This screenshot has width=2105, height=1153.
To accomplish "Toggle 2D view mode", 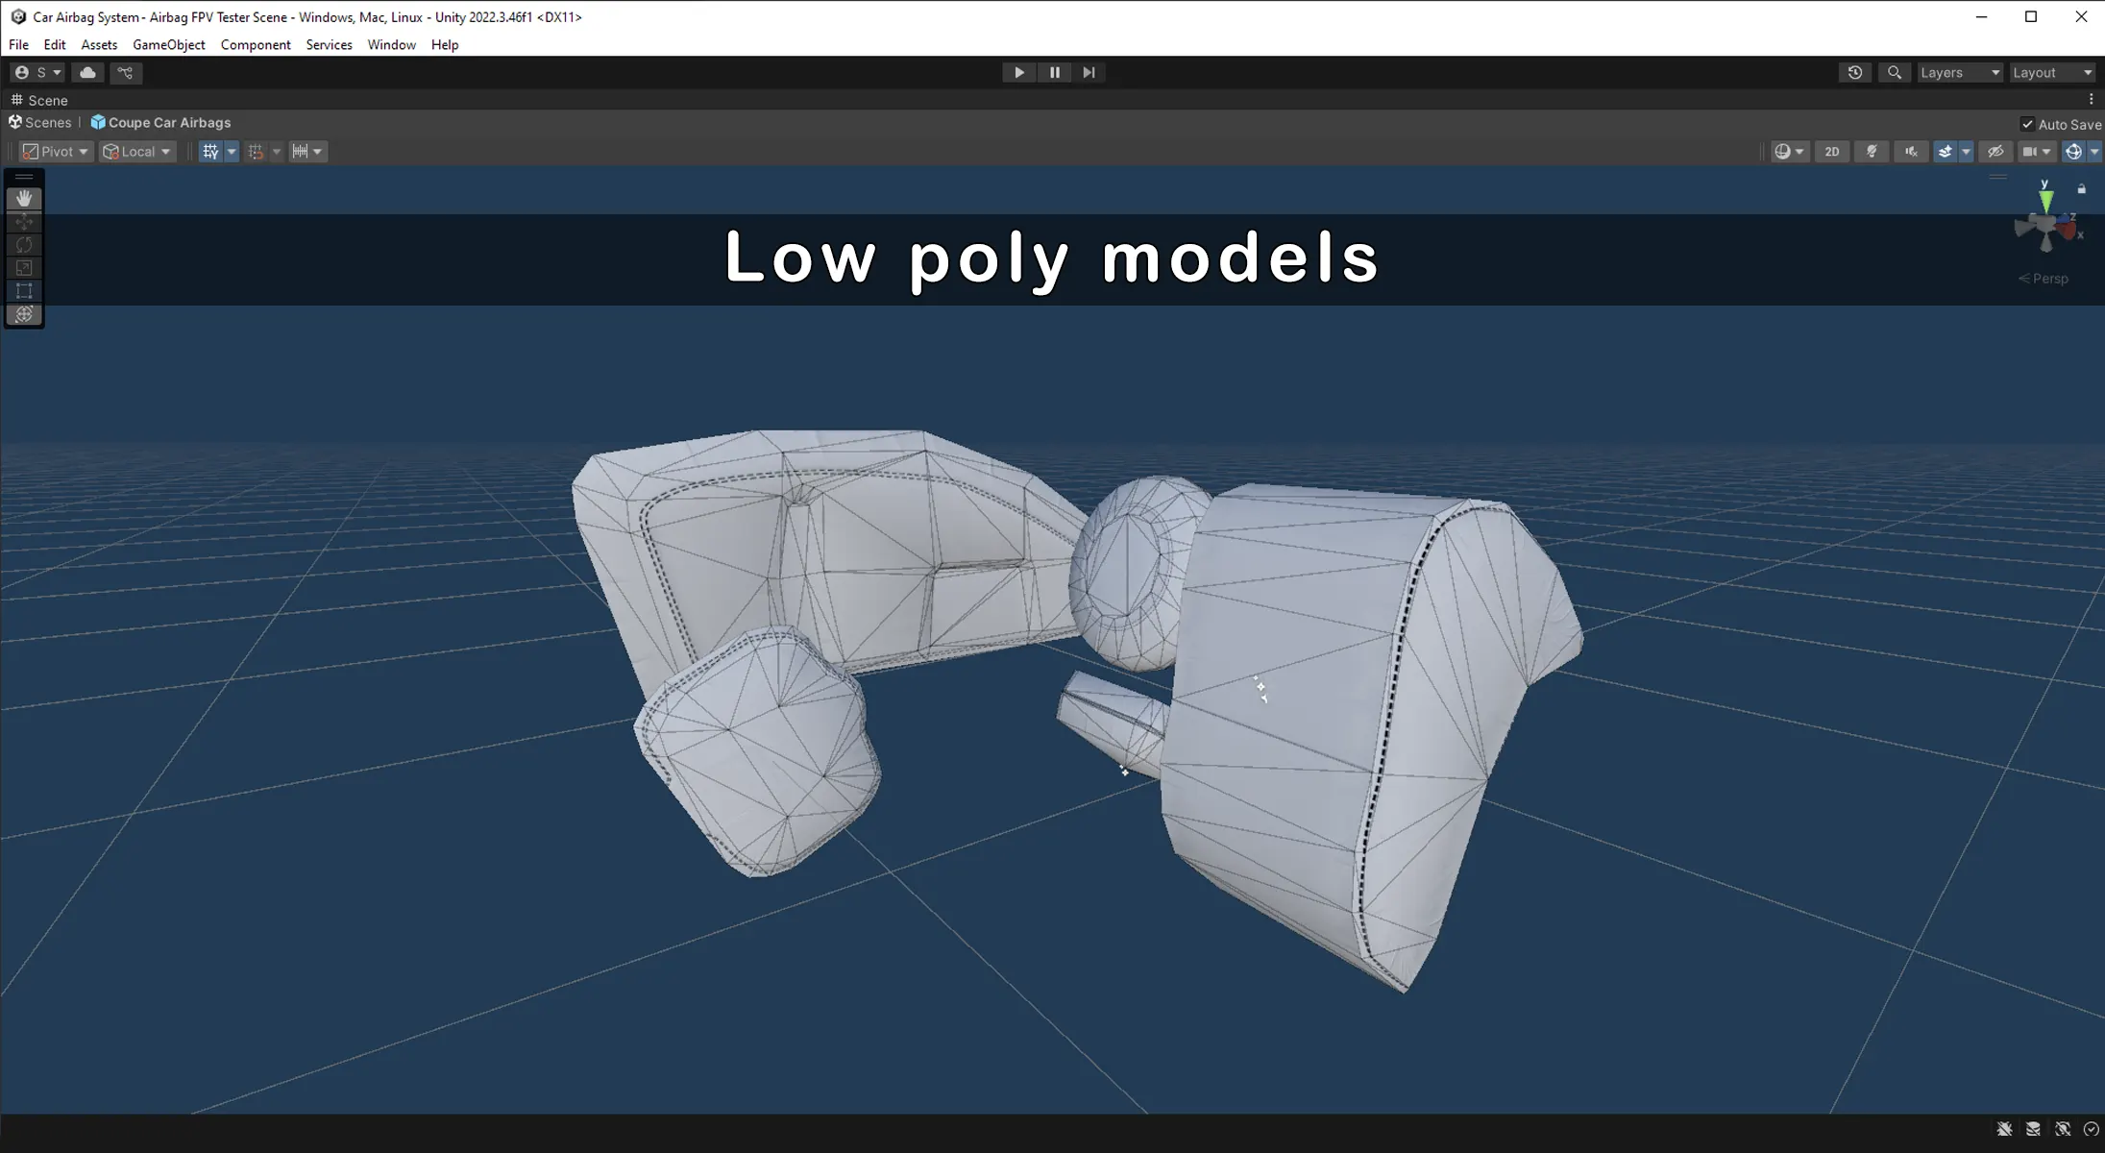I will tap(1832, 152).
